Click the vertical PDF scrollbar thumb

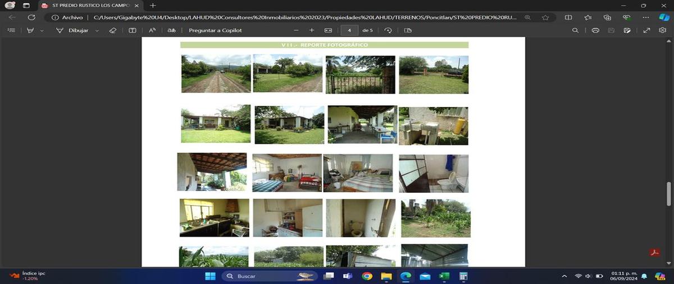click(668, 194)
